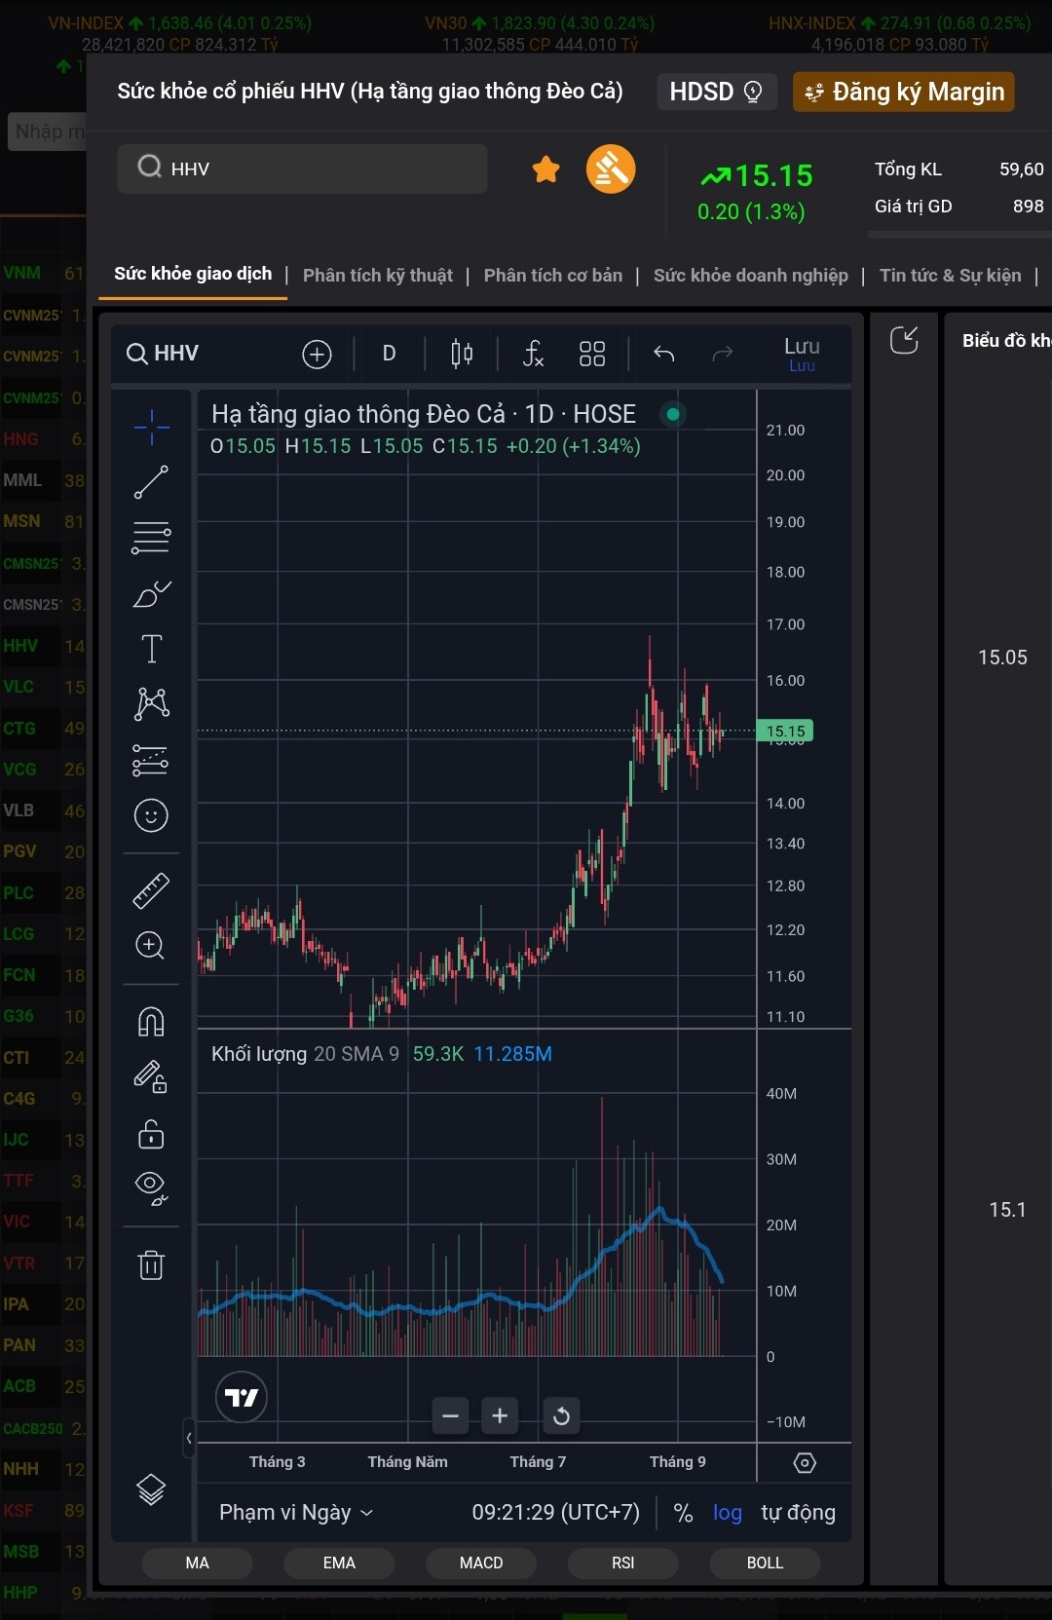1052x1620 pixels.
Task: Click the orange auction hammer icon
Action: click(611, 170)
